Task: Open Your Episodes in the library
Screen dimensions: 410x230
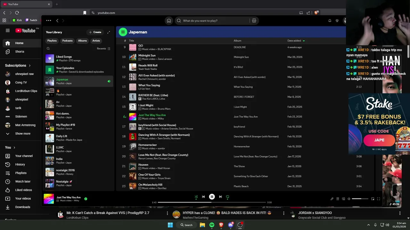Action: pyautogui.click(x=79, y=70)
